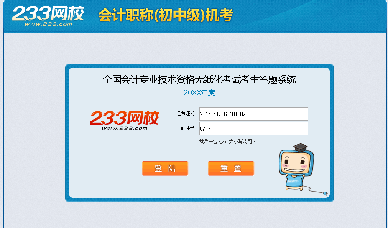Click the power plug at cable end
This screenshot has height=228, width=388.
tap(325, 193)
